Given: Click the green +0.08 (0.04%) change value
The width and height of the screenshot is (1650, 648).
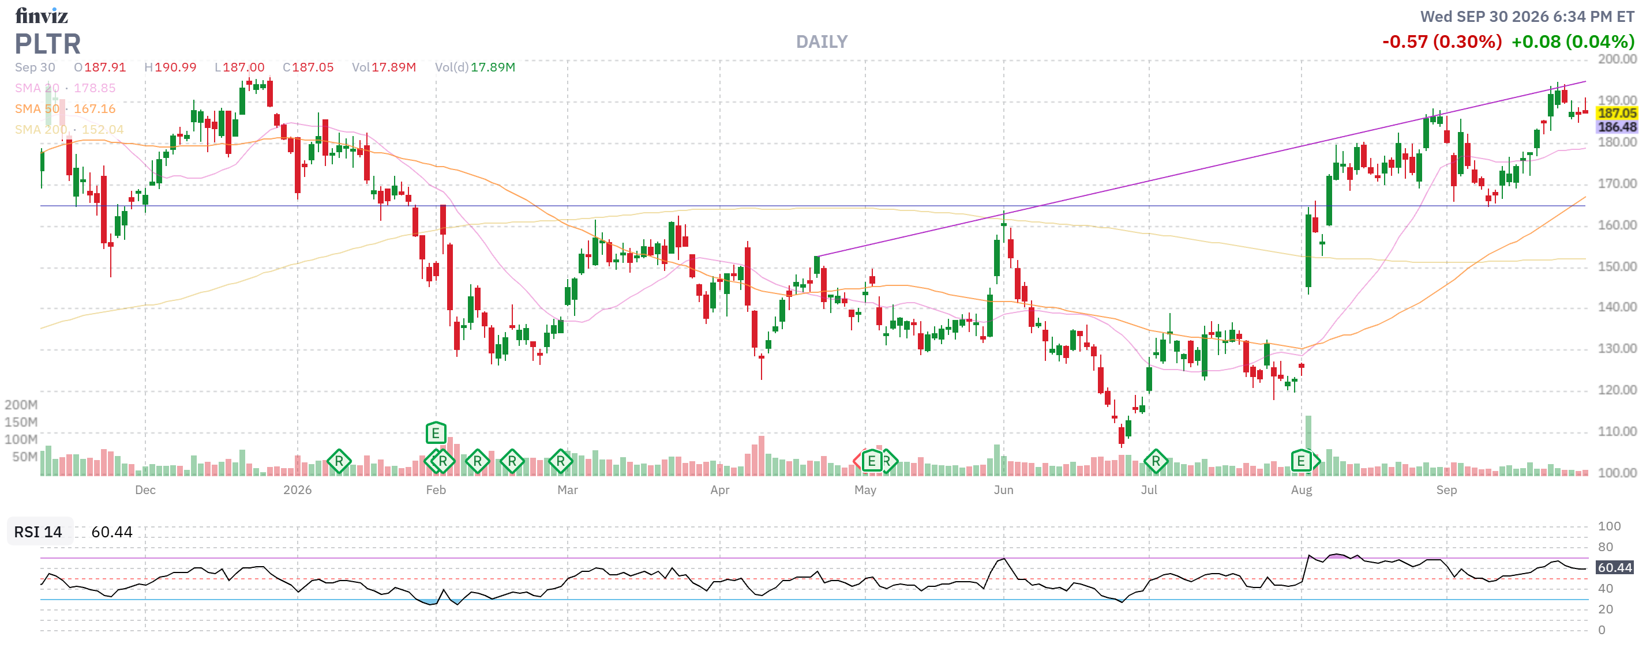Looking at the screenshot, I should point(1573,42).
